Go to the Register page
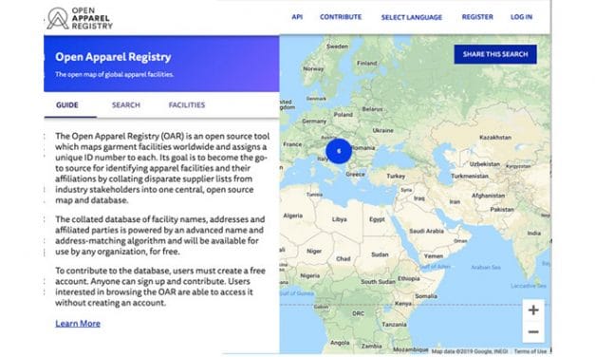Viewport: 595px width, 357px height. (x=477, y=17)
